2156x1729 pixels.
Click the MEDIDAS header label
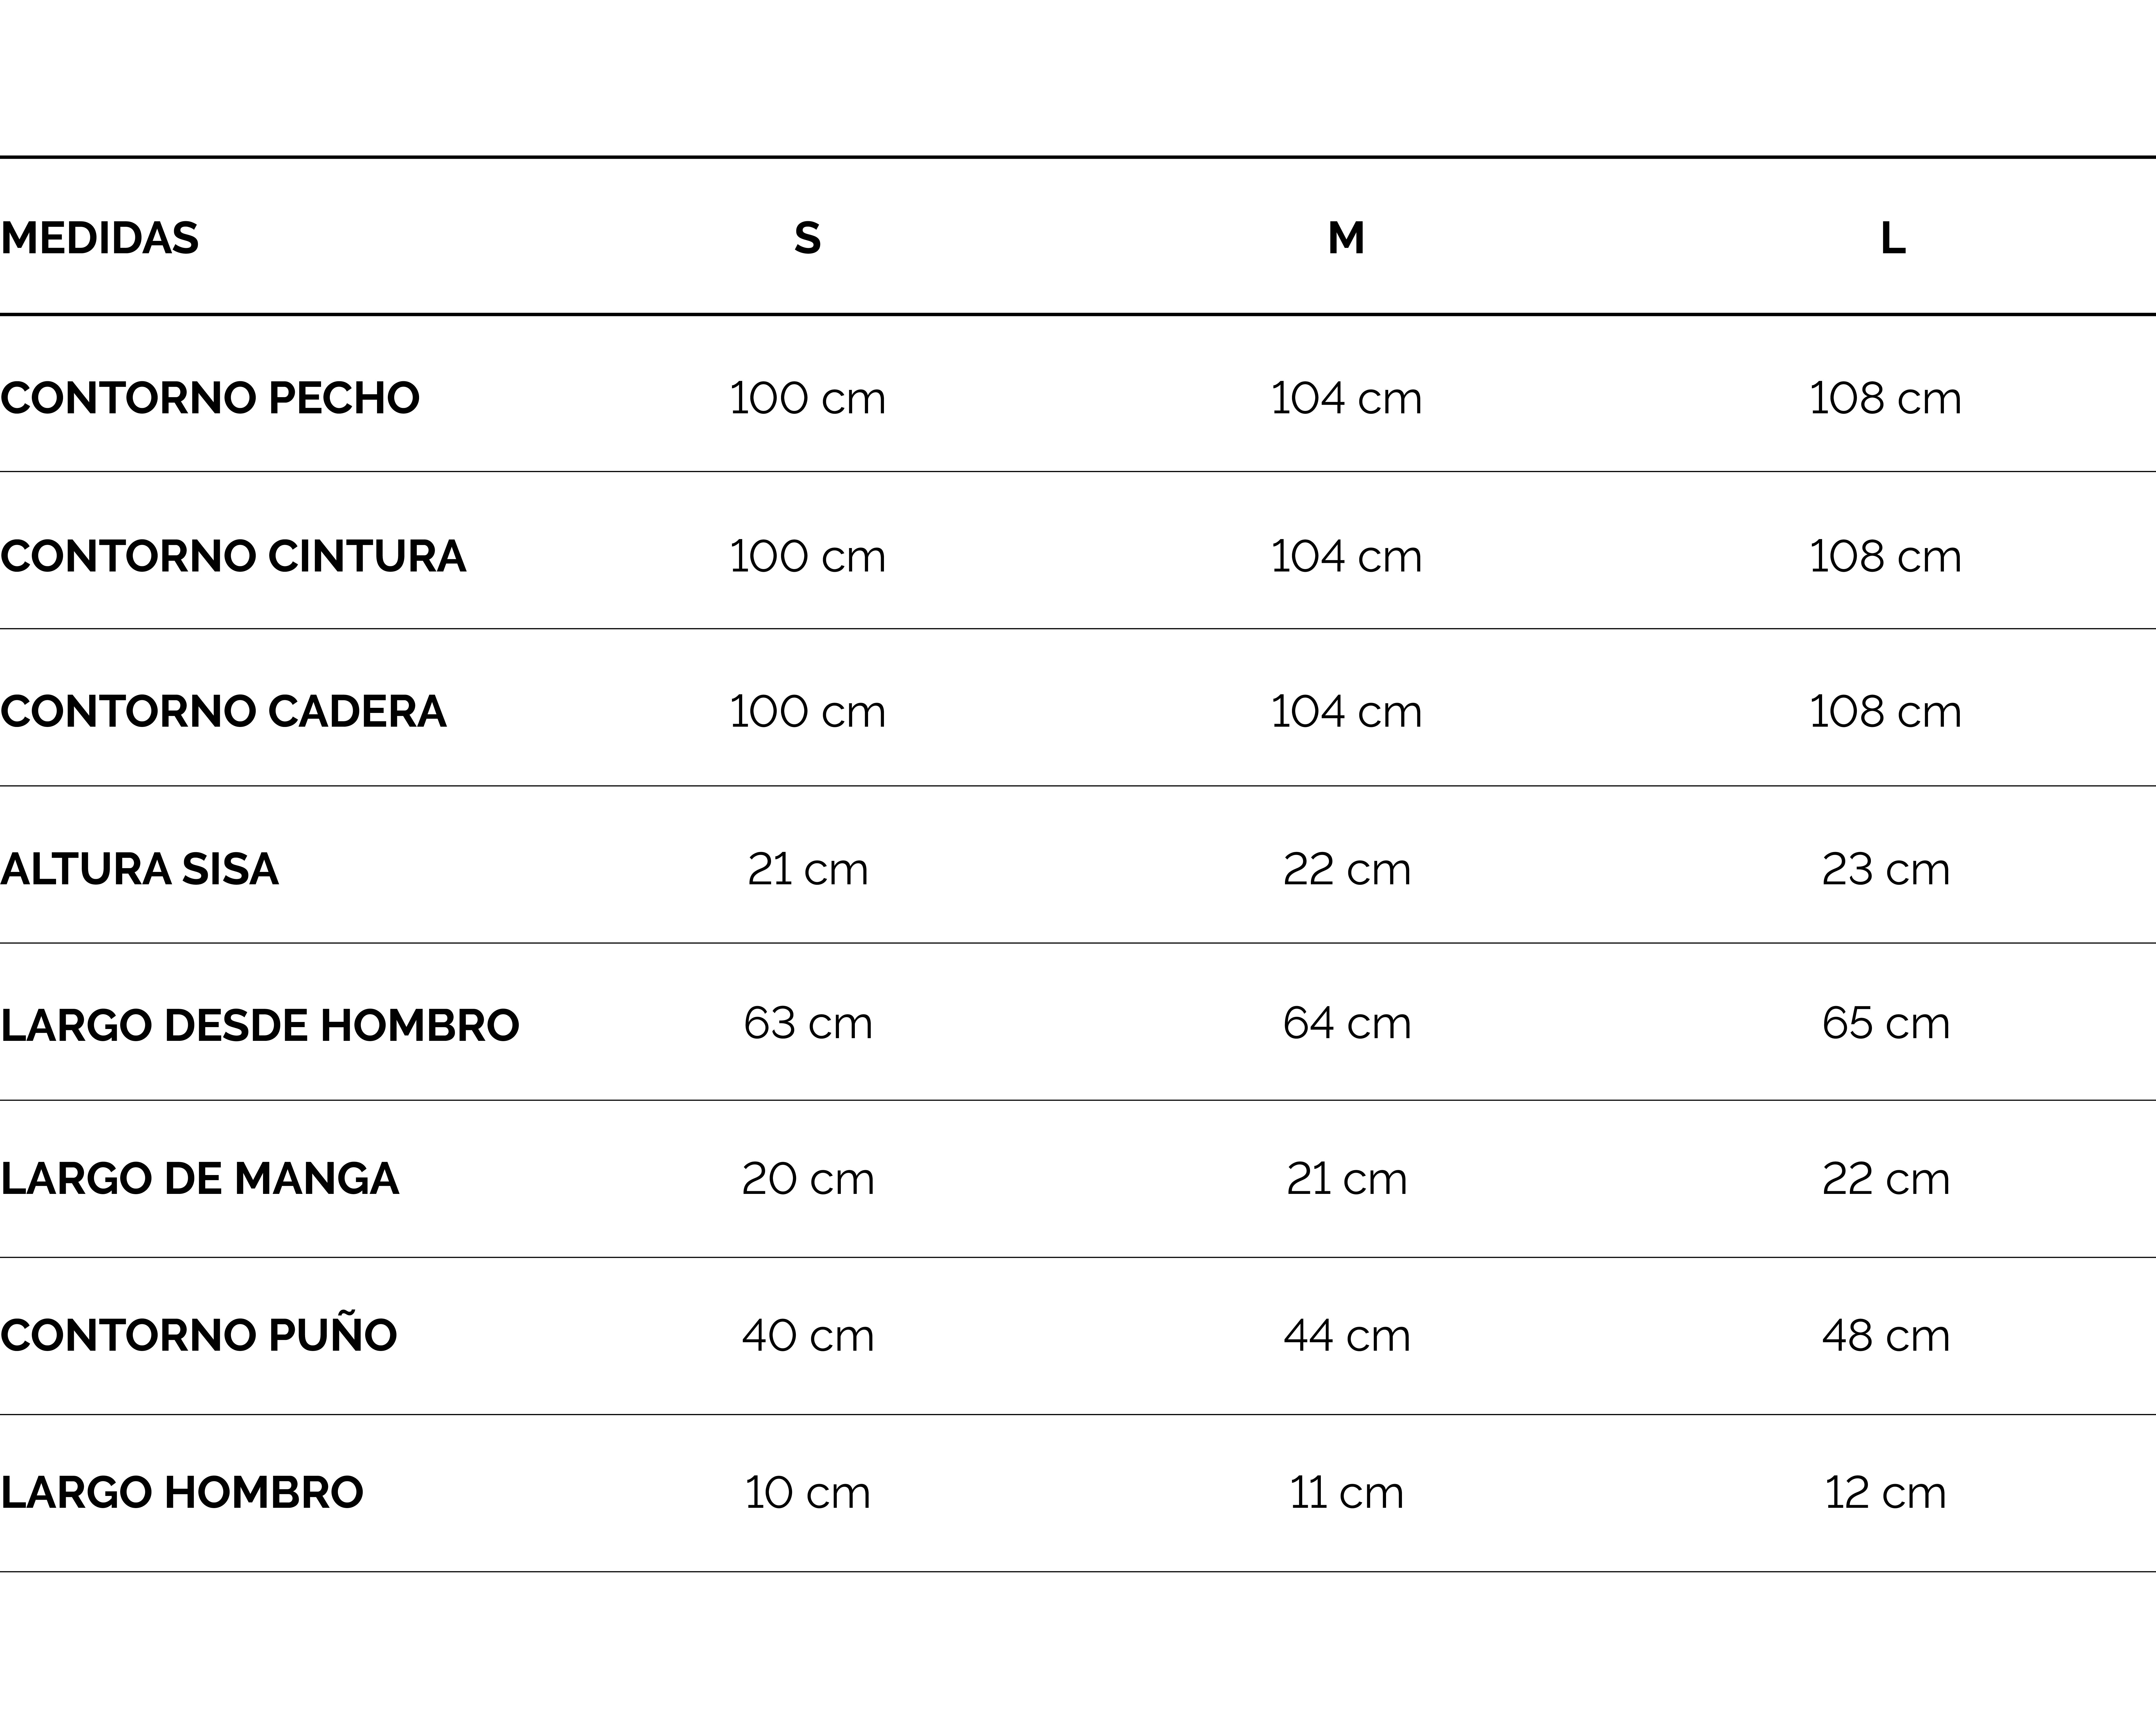coord(100,238)
